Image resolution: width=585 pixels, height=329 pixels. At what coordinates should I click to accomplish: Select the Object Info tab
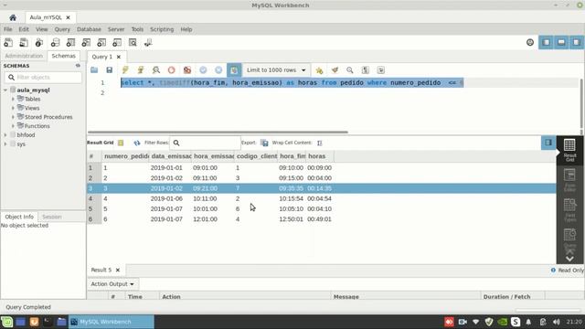[19, 217]
